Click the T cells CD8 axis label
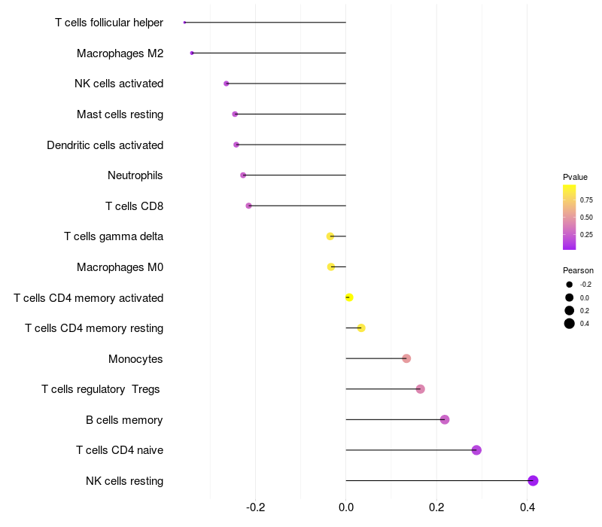 point(135,206)
